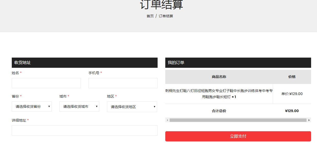This screenshot has width=317, height=145.
Task: Click the 合计总价 row label
Action: point(219,111)
